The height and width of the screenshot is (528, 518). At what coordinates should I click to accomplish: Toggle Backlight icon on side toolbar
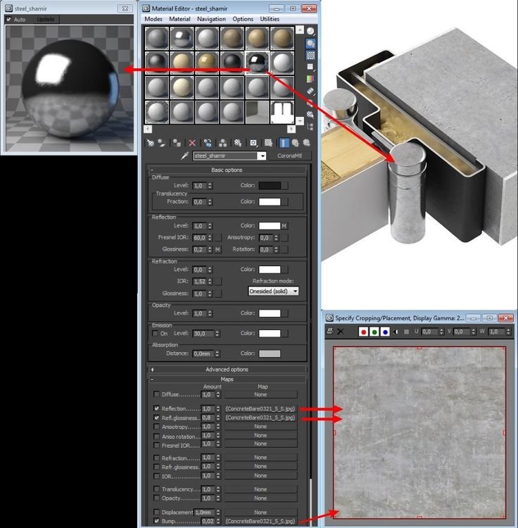click(x=310, y=44)
